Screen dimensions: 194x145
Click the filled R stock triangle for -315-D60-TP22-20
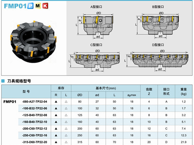[56, 141]
